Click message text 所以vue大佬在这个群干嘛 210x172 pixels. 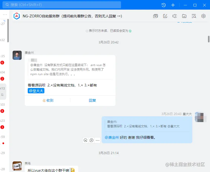[x=48, y=170]
